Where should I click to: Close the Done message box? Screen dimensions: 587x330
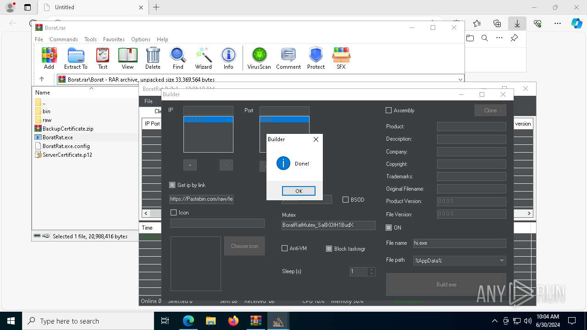point(316,139)
